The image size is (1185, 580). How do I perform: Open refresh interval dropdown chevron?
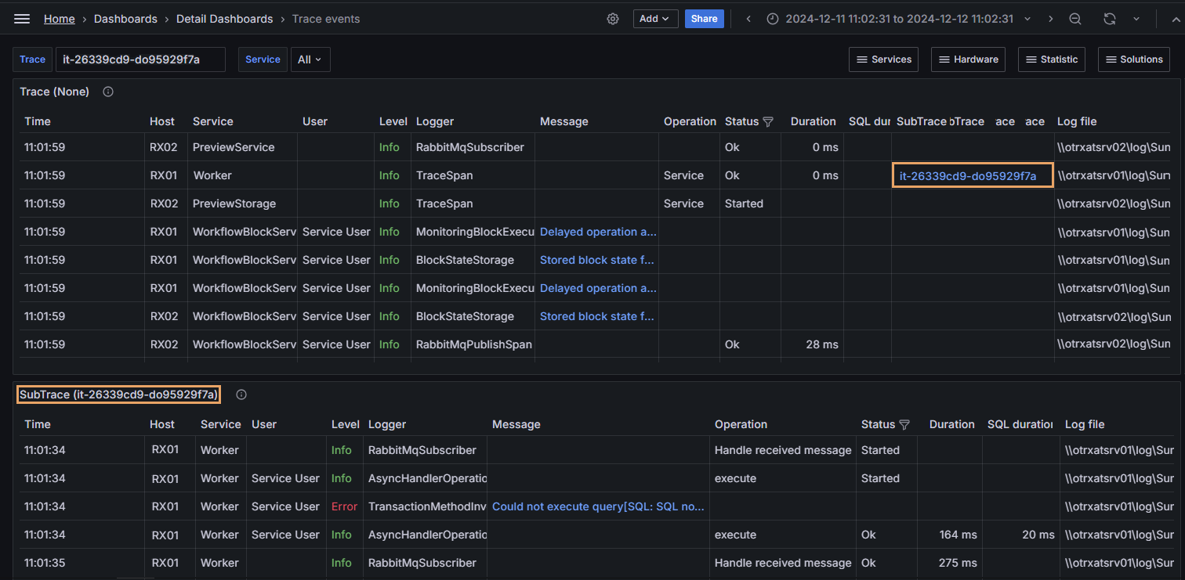tap(1136, 19)
